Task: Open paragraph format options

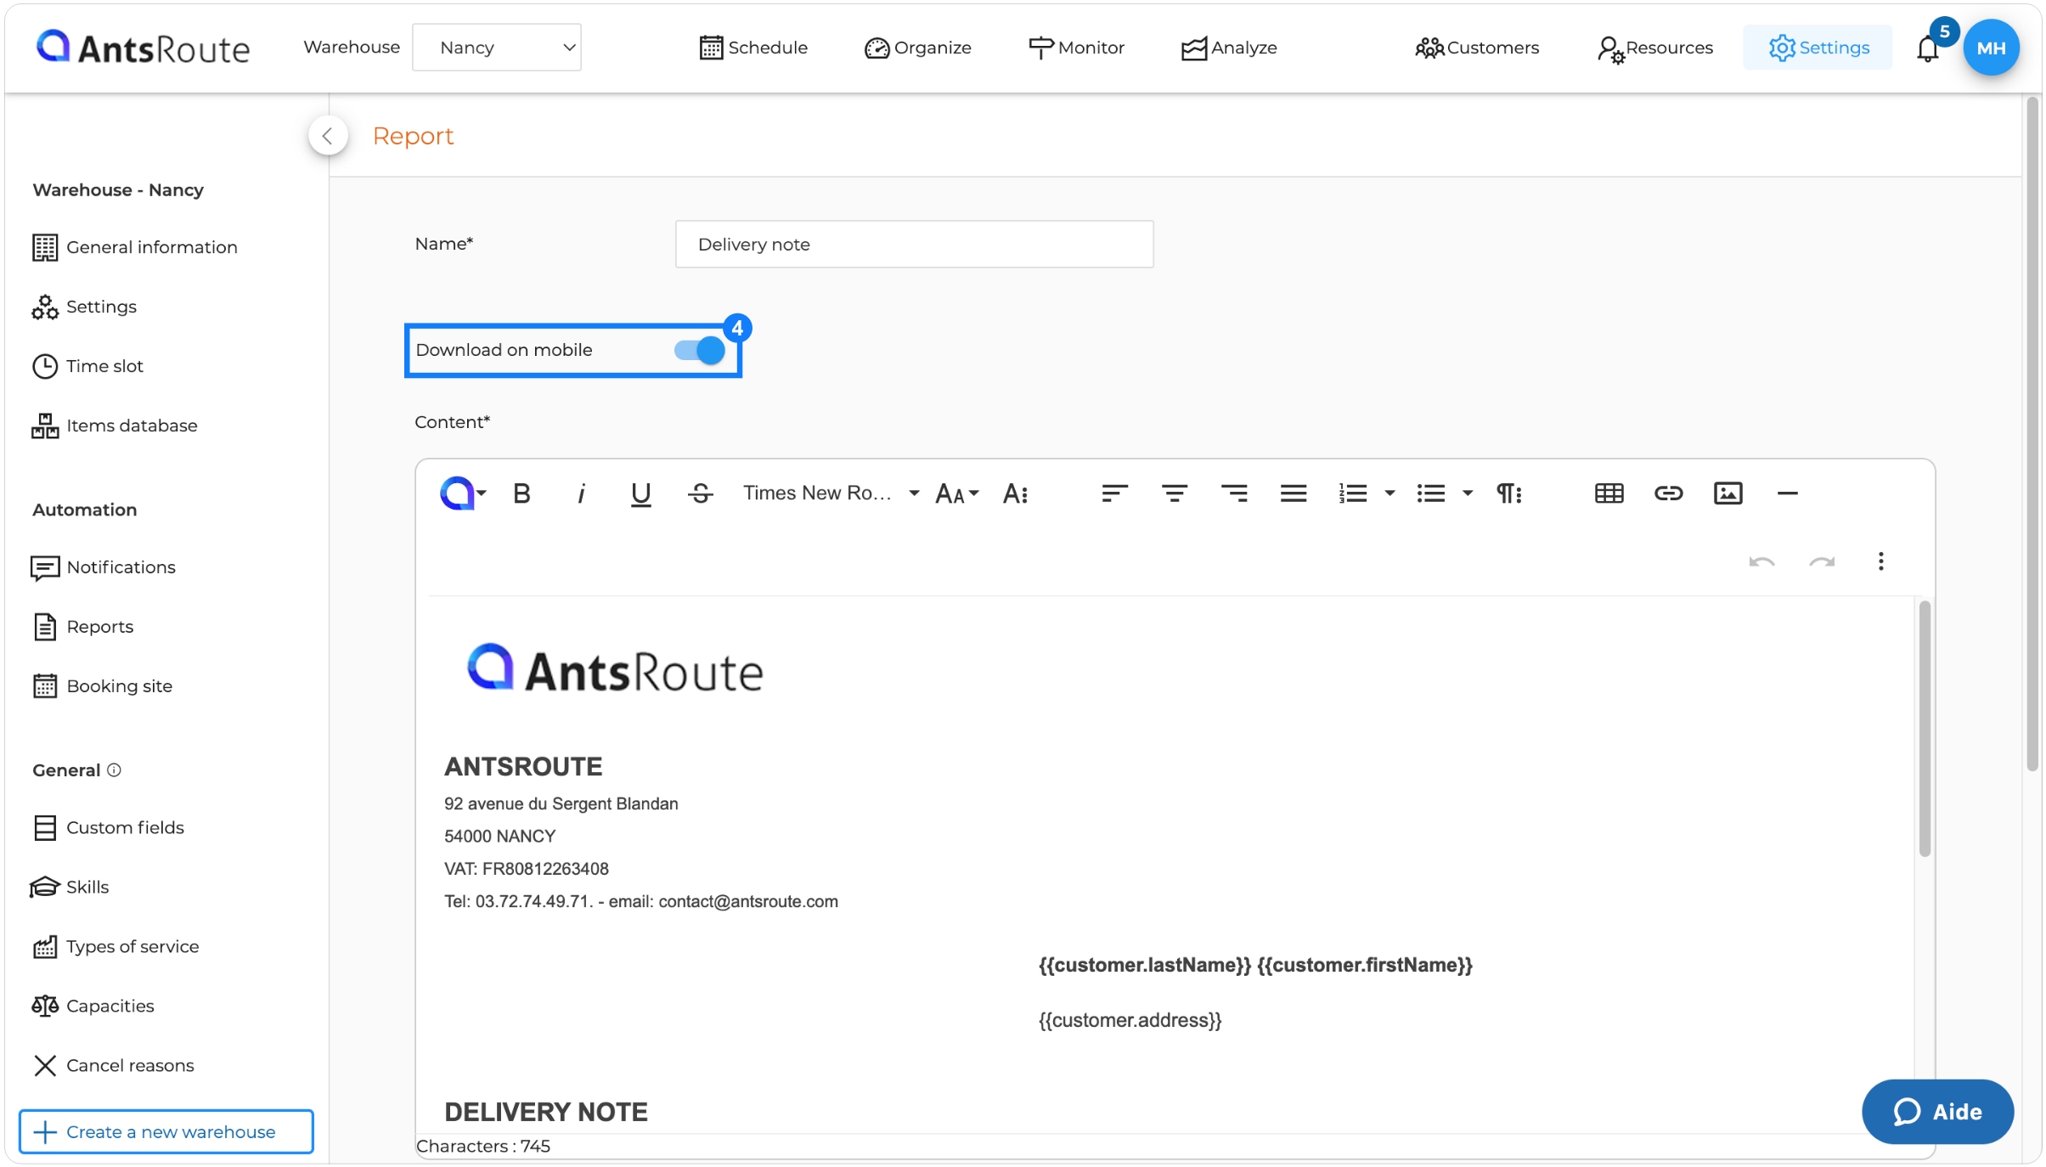Action: tap(1509, 493)
